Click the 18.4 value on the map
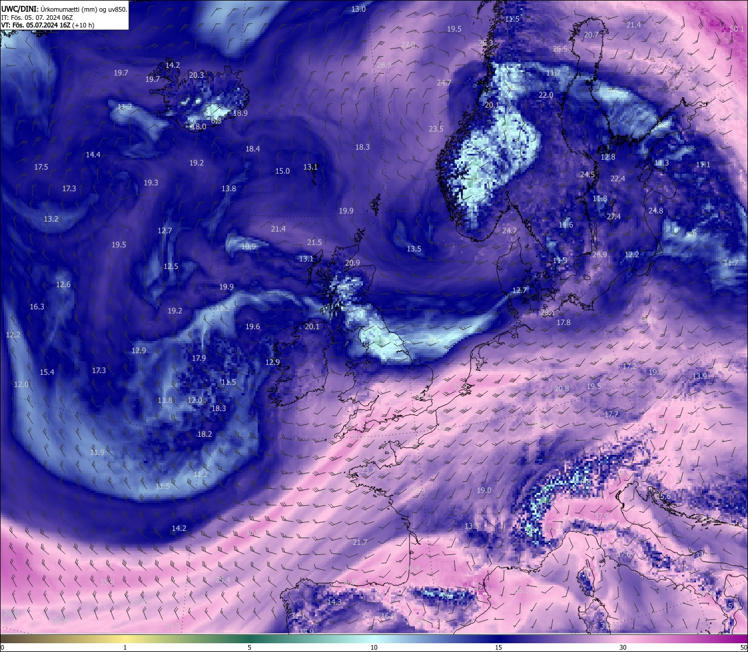 coord(252,149)
